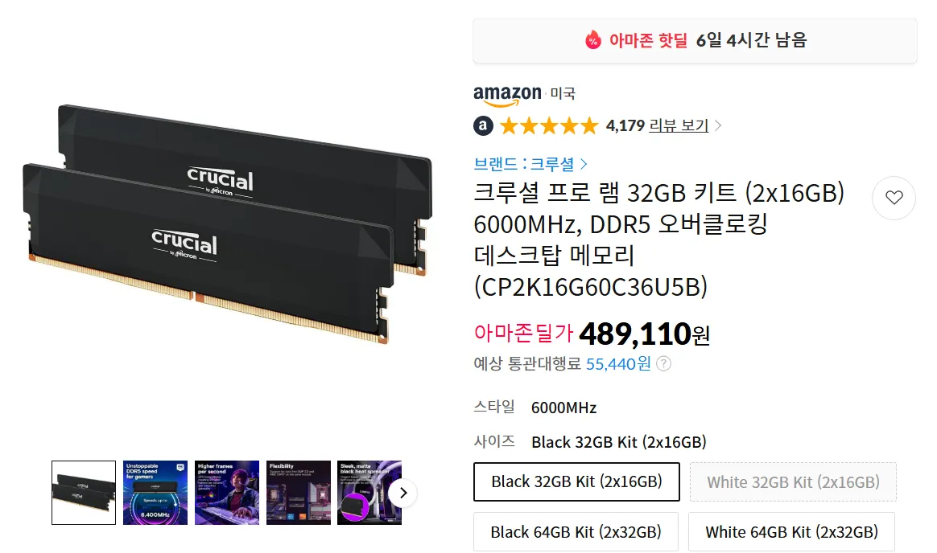Click the question mark icon beside customs fee
Image resolution: width=937 pixels, height=553 pixels.
(664, 364)
